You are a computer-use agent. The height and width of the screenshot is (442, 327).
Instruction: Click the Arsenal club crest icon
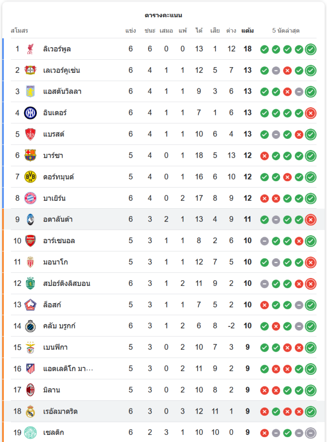(x=30, y=241)
